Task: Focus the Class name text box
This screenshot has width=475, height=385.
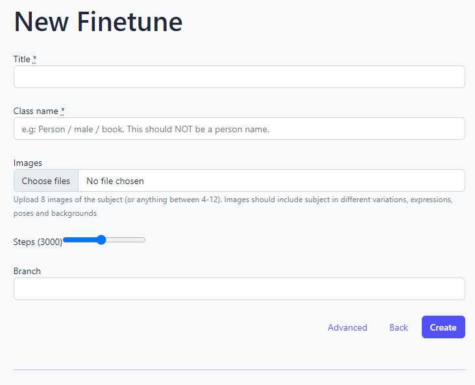Action: [x=239, y=128]
